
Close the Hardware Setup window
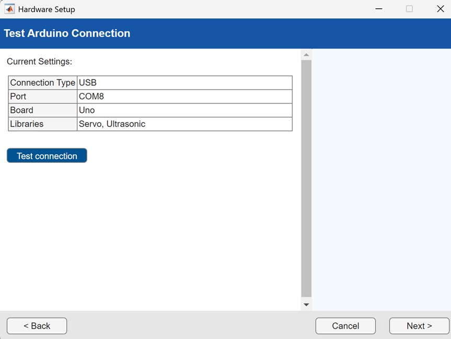click(440, 9)
